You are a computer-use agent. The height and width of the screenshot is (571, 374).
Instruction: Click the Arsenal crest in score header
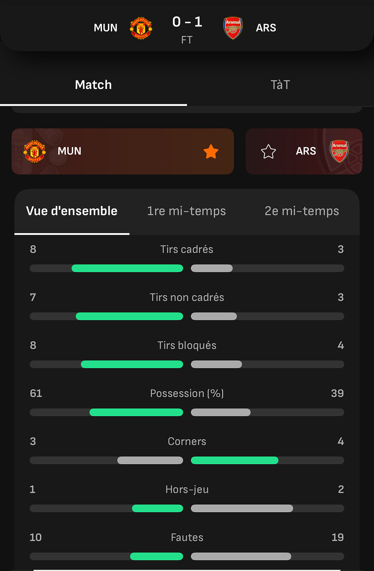point(233,28)
